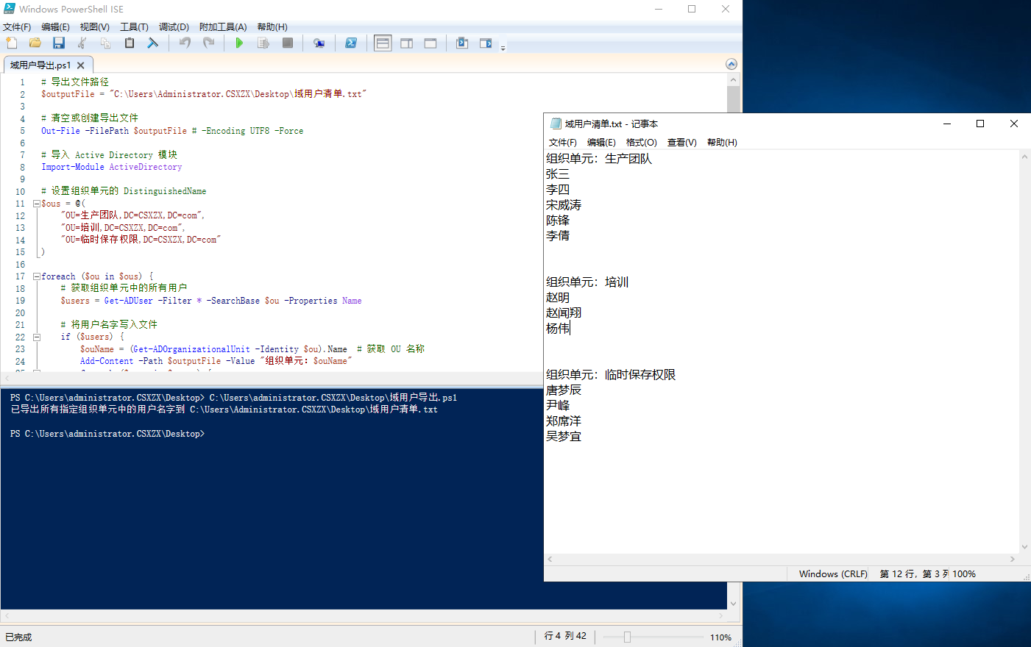Show the command window icon
Image resolution: width=1031 pixels, height=647 pixels.
click(x=462, y=43)
